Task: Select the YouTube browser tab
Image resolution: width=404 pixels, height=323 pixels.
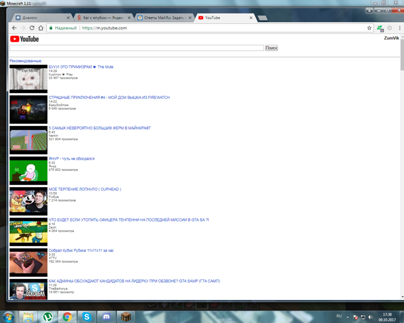Action: (224, 18)
